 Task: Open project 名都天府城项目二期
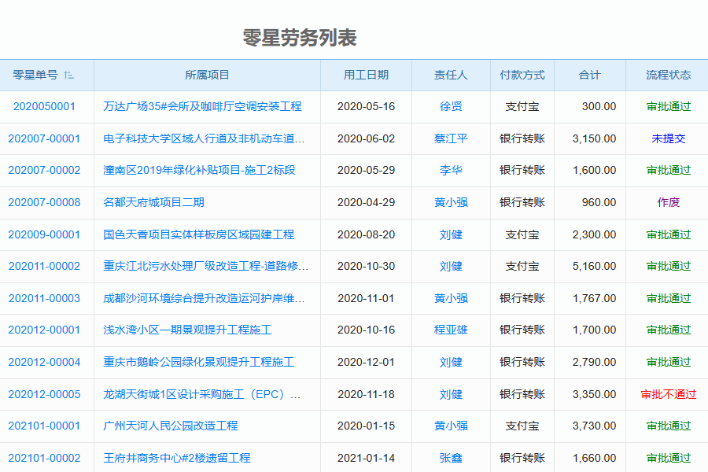(153, 202)
